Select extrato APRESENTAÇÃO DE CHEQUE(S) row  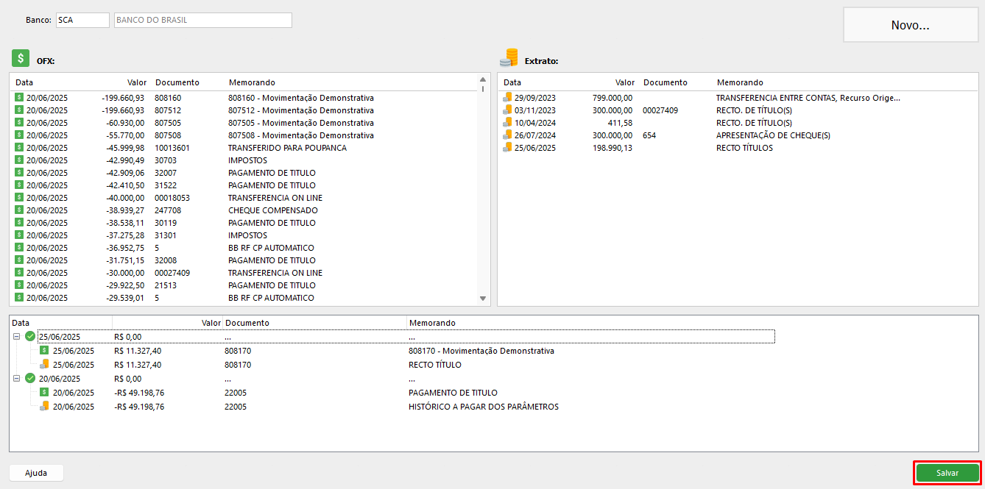[x=738, y=135]
